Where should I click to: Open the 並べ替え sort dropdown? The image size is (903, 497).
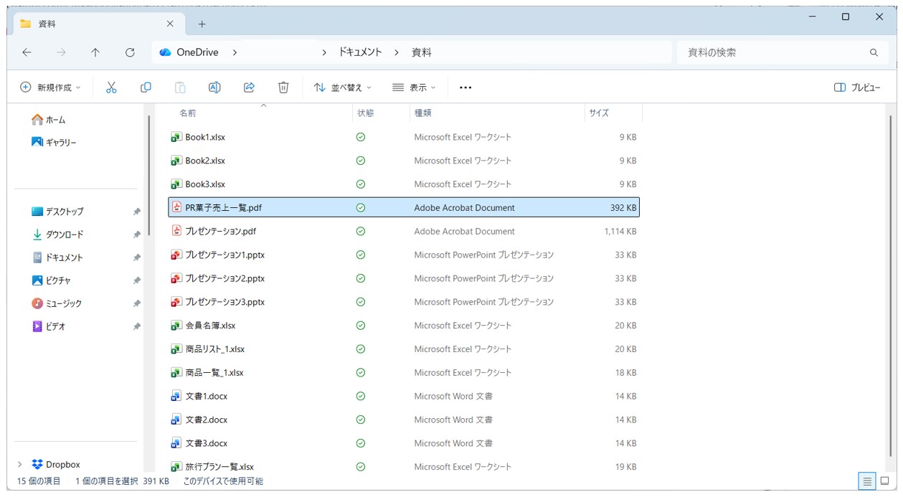tap(343, 87)
